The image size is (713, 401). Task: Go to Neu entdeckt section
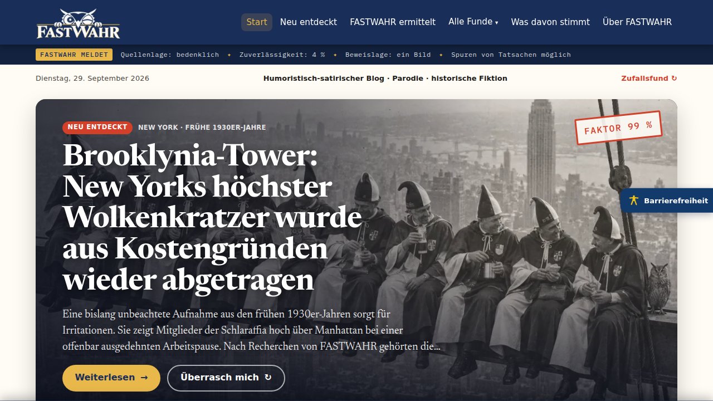tap(309, 22)
